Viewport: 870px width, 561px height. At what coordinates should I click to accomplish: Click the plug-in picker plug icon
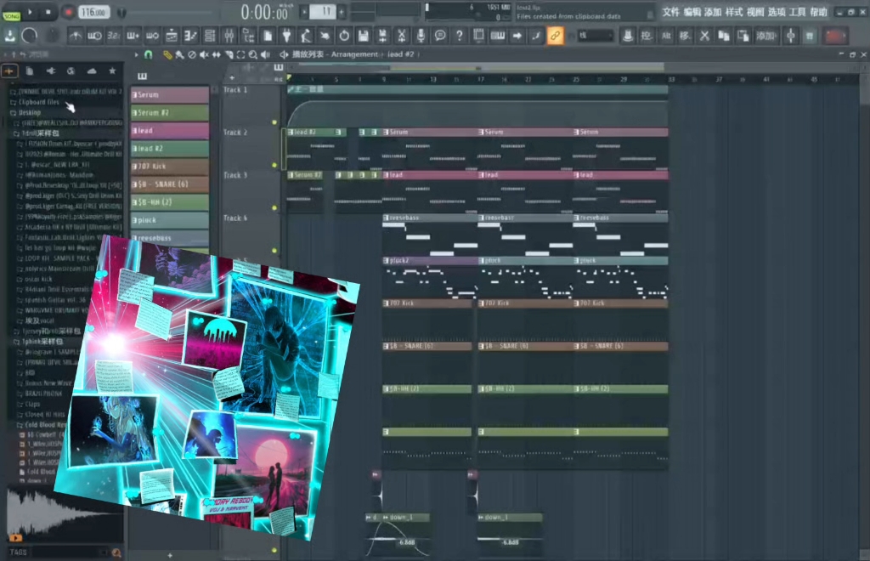pyautogui.click(x=286, y=36)
